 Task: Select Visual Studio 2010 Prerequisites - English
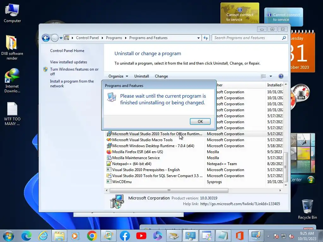pyautogui.click(x=194, y=170)
